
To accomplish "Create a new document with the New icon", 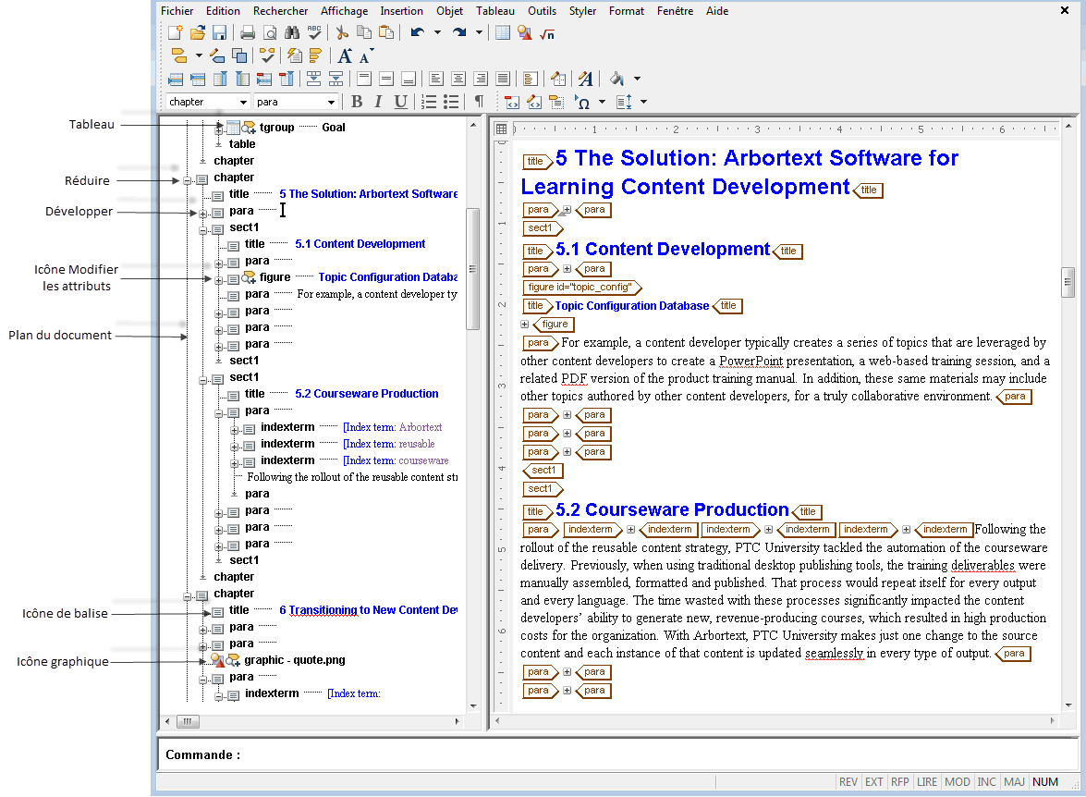I will [x=176, y=33].
